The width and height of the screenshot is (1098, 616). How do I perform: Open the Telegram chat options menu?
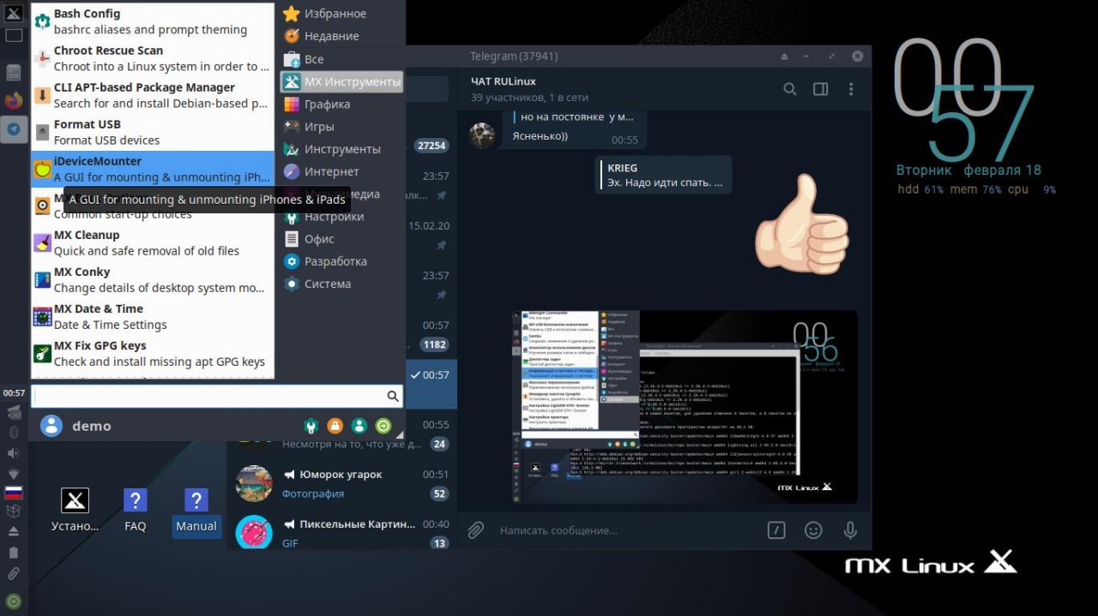coord(851,89)
